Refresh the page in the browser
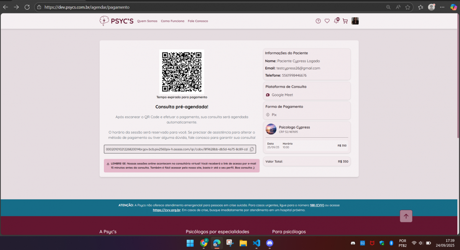The width and height of the screenshot is (460, 250). coord(27,7)
